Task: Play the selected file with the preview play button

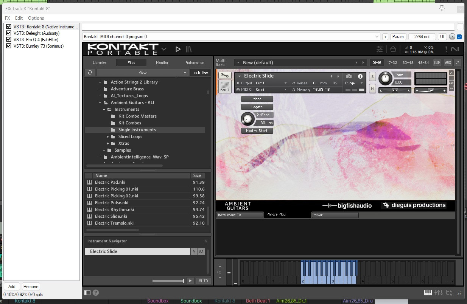Action: click(190, 281)
